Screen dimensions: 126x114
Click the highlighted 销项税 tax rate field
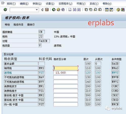[x=66, y=68]
